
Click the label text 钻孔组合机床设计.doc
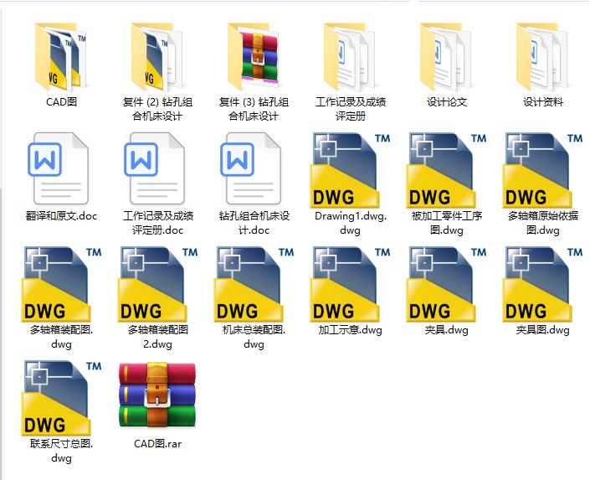[x=254, y=223]
